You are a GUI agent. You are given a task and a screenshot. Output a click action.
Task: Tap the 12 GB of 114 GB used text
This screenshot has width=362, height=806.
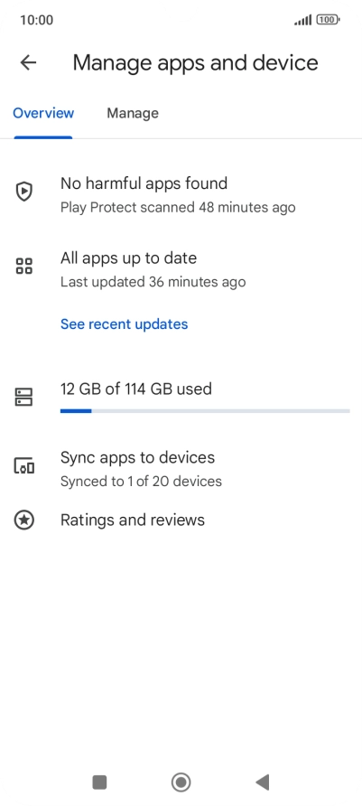[136, 389]
